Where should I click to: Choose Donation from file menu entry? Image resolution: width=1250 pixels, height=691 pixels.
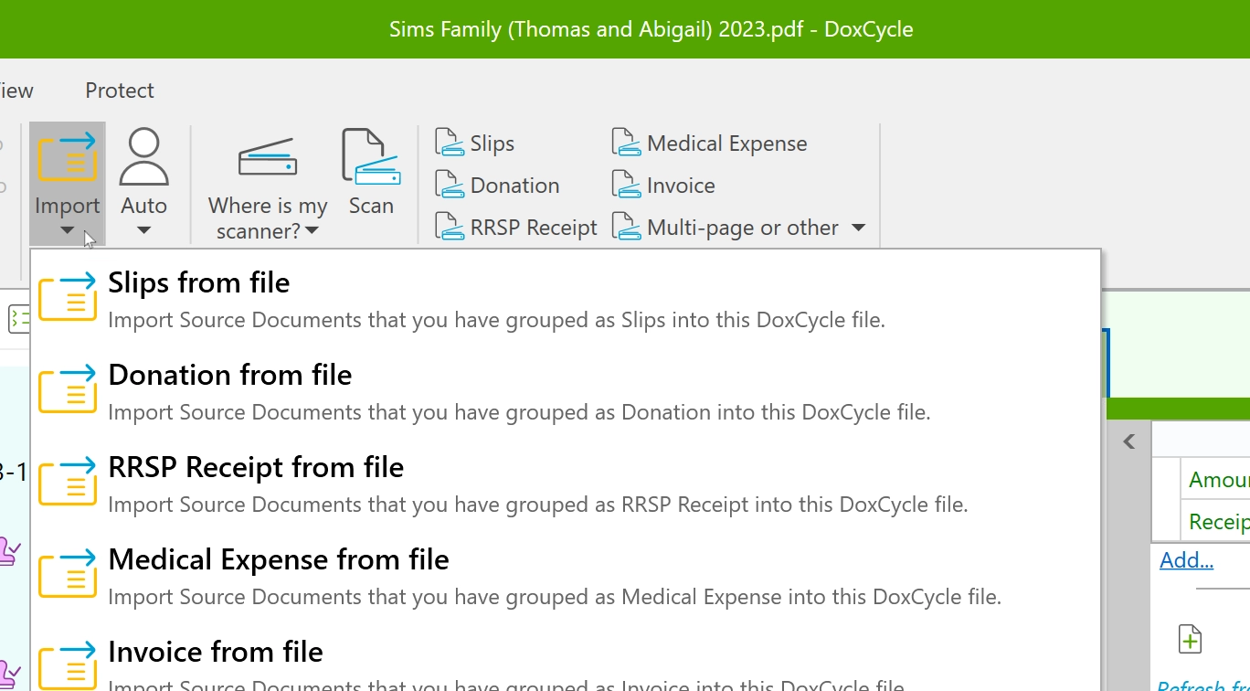click(x=566, y=391)
